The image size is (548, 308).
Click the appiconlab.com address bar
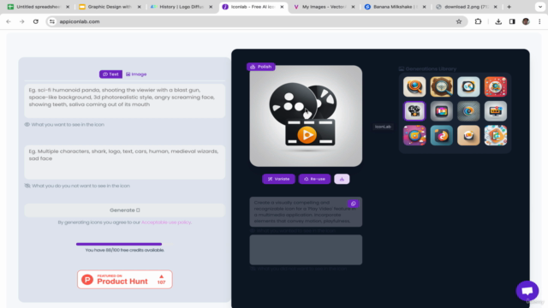click(257, 21)
